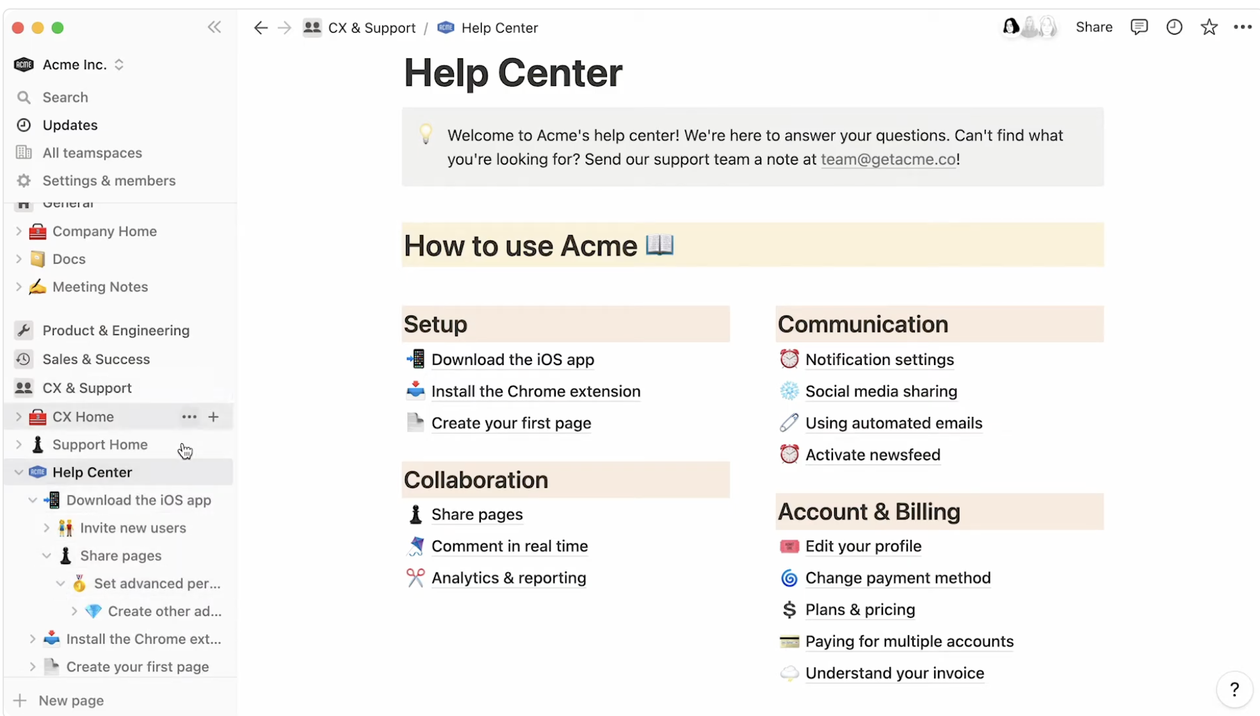Click team@getacme.co support email link

pos(886,158)
